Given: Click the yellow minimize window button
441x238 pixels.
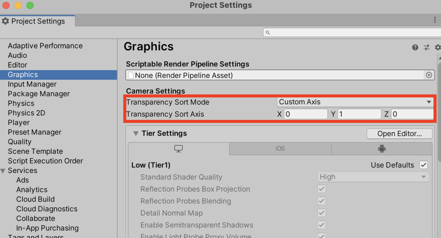Looking at the screenshot, I should coord(18,6).
